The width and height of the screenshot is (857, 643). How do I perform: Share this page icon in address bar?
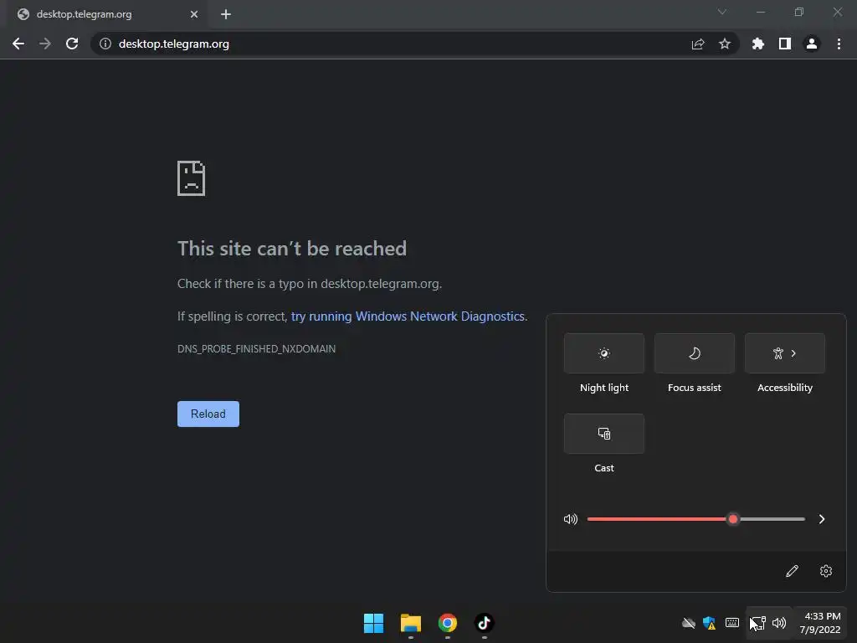click(698, 44)
